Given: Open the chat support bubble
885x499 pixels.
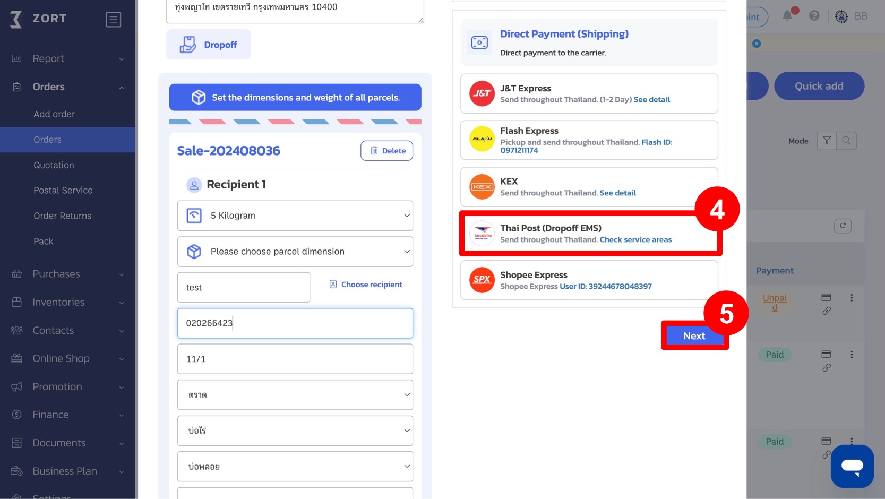Looking at the screenshot, I should (852, 466).
